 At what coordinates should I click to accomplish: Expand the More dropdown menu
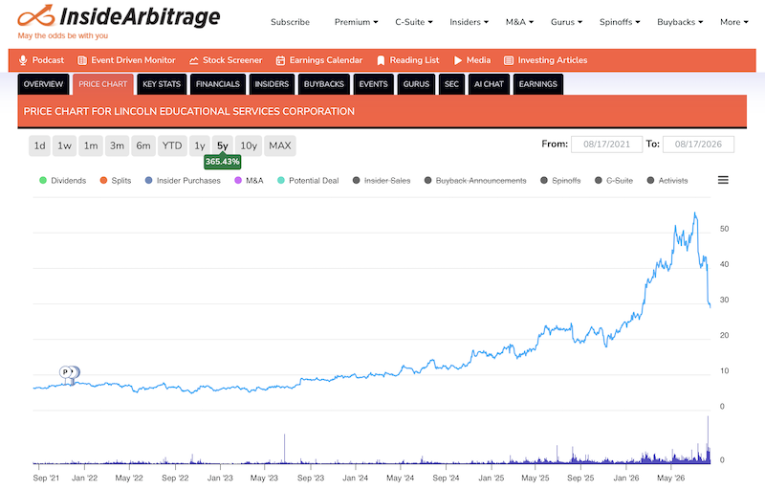pos(733,22)
